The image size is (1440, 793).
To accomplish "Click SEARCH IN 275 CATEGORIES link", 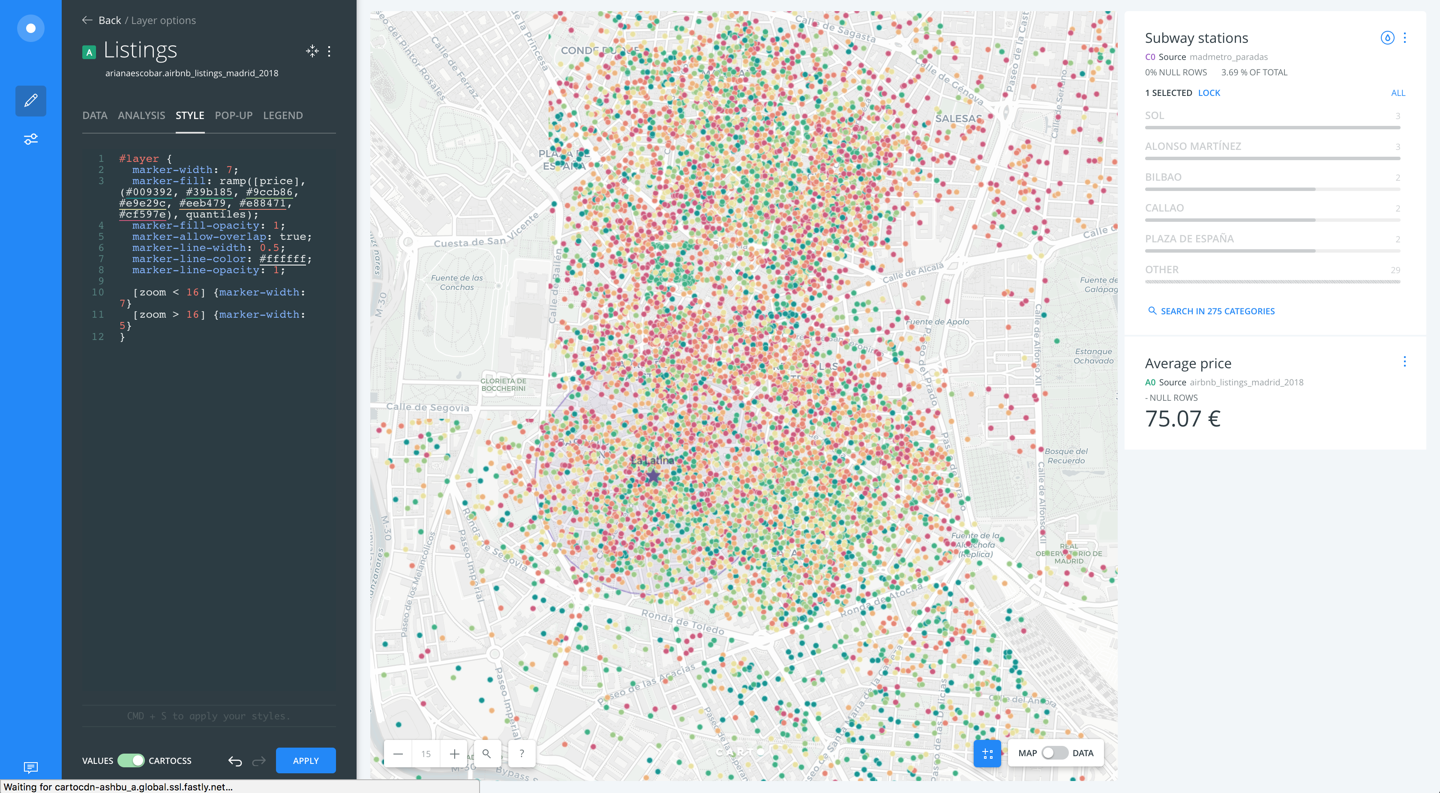I will point(1218,311).
